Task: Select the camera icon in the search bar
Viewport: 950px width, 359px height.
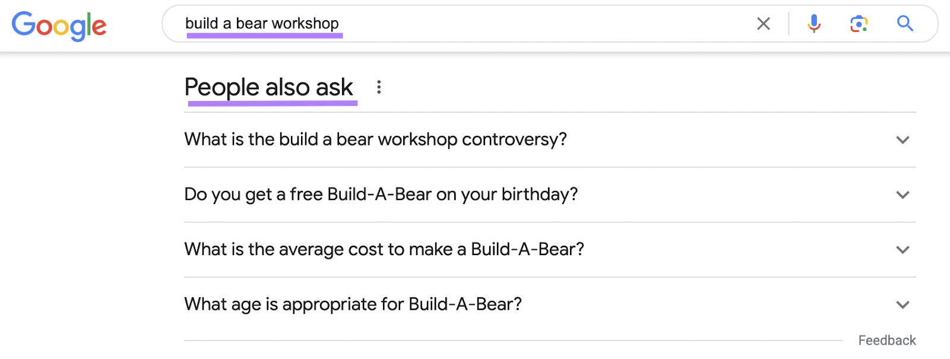Action: tap(859, 24)
